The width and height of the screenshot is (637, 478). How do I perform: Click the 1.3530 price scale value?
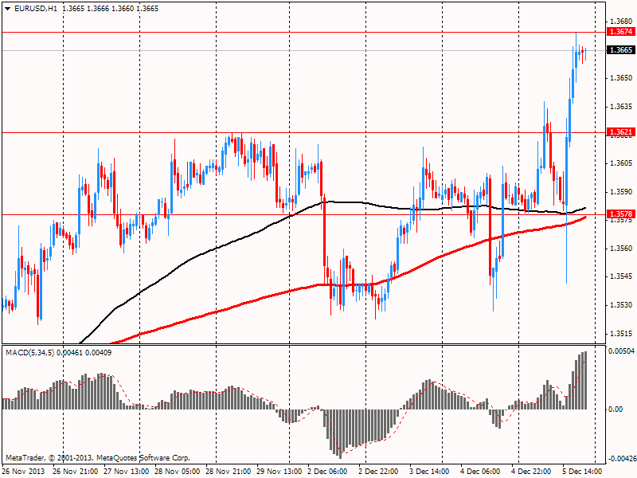pyautogui.click(x=622, y=305)
